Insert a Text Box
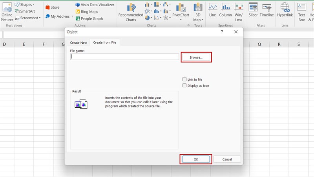This screenshot has width=314, height=177. [301, 12]
